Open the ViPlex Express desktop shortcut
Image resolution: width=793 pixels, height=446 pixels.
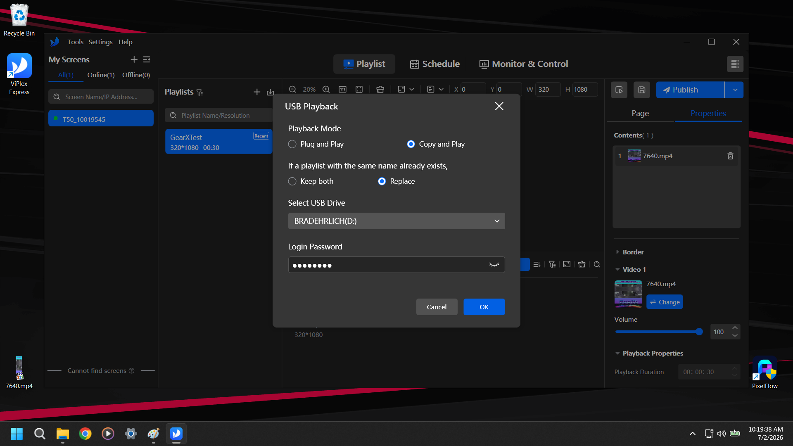[x=19, y=74]
